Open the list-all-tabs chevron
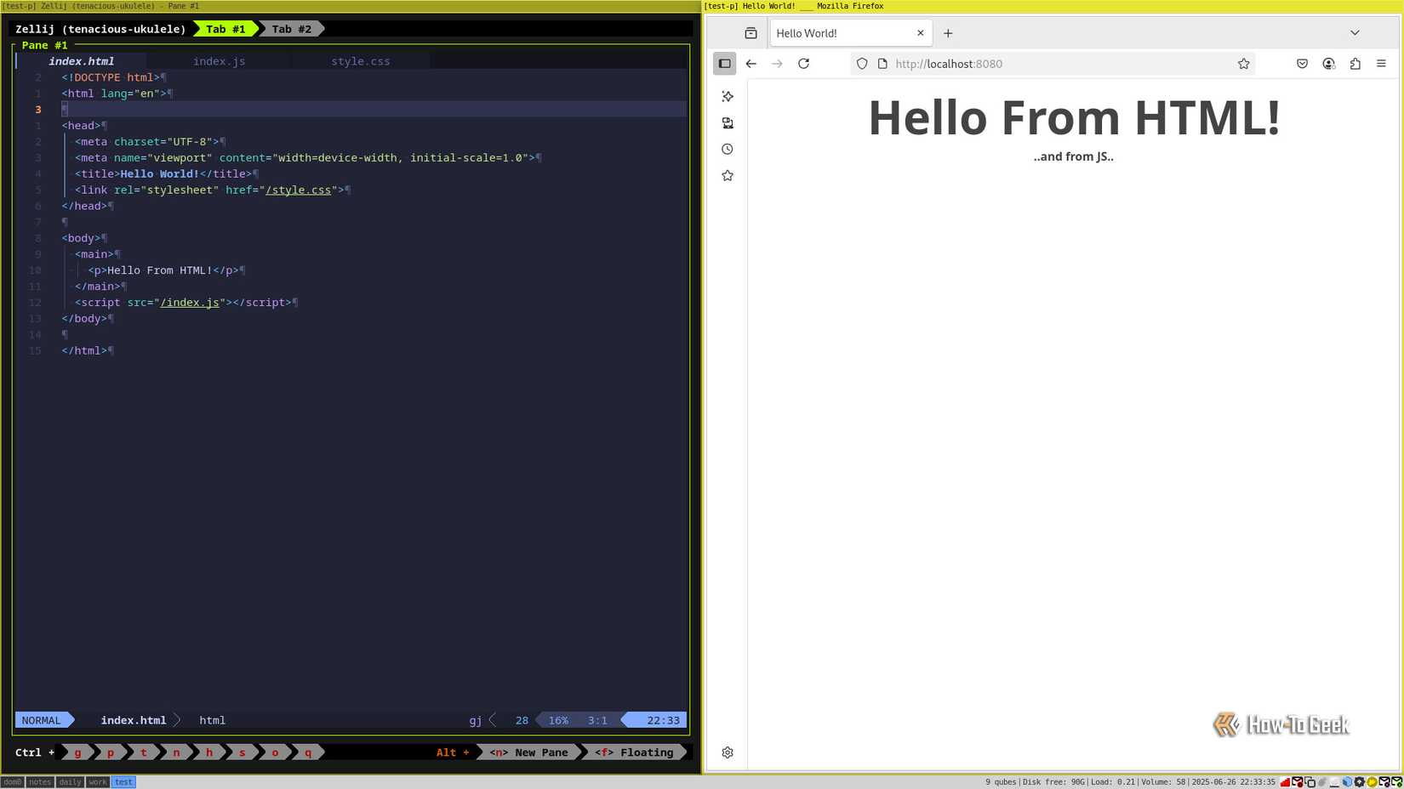The image size is (1404, 789). [1355, 32]
